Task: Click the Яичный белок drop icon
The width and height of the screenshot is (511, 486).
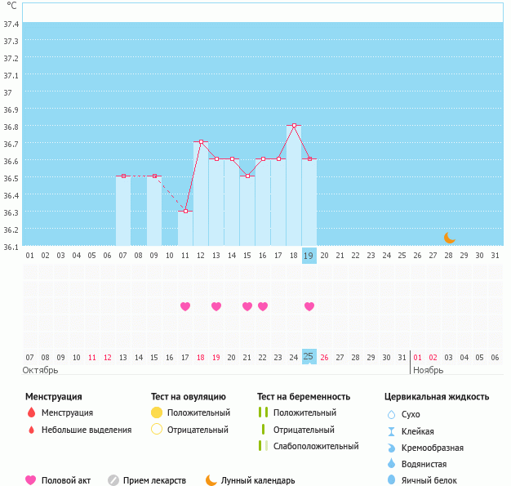Action: [391, 480]
